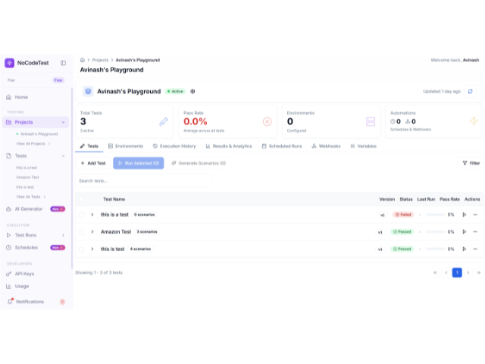Expand the Amazon Test row scenarios
485x364 pixels.
click(92, 231)
